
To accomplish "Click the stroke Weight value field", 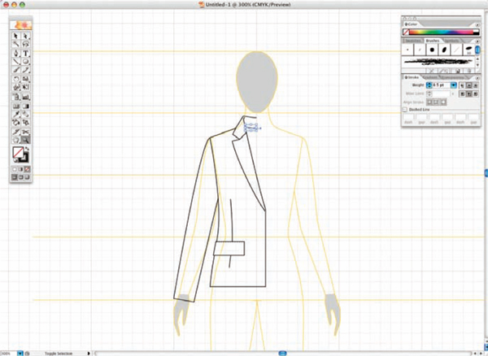I will click(x=442, y=85).
